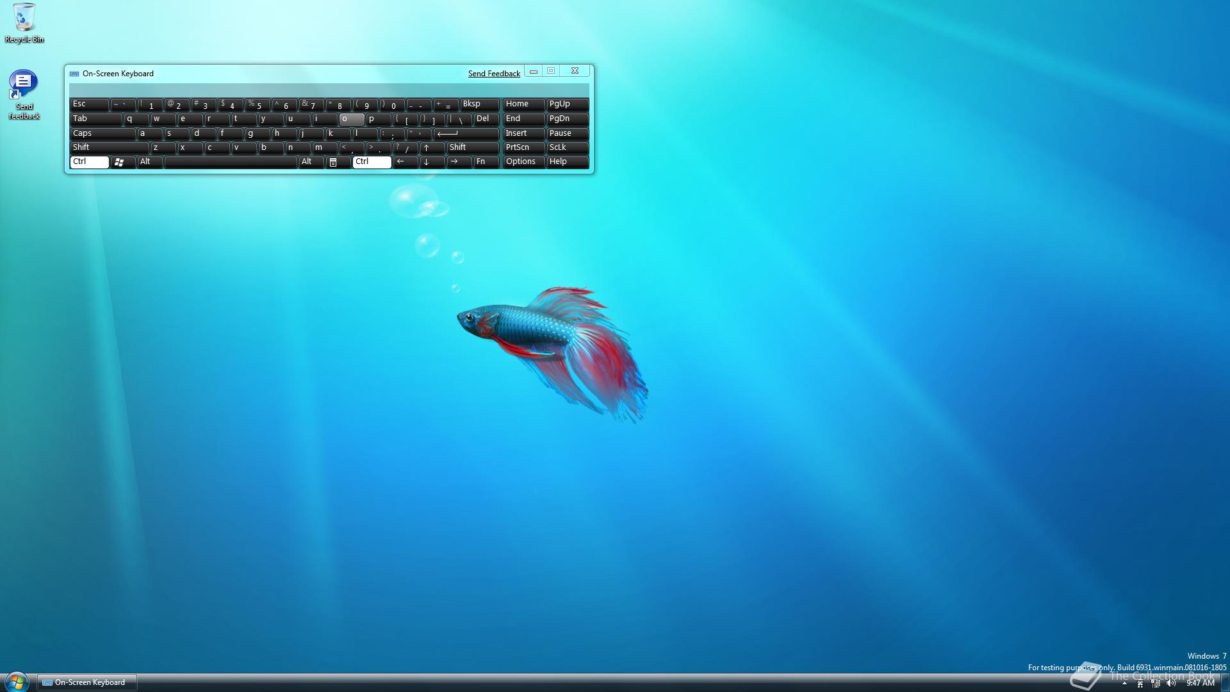
Task: Click the context menu key on keyboard
Action: point(338,162)
